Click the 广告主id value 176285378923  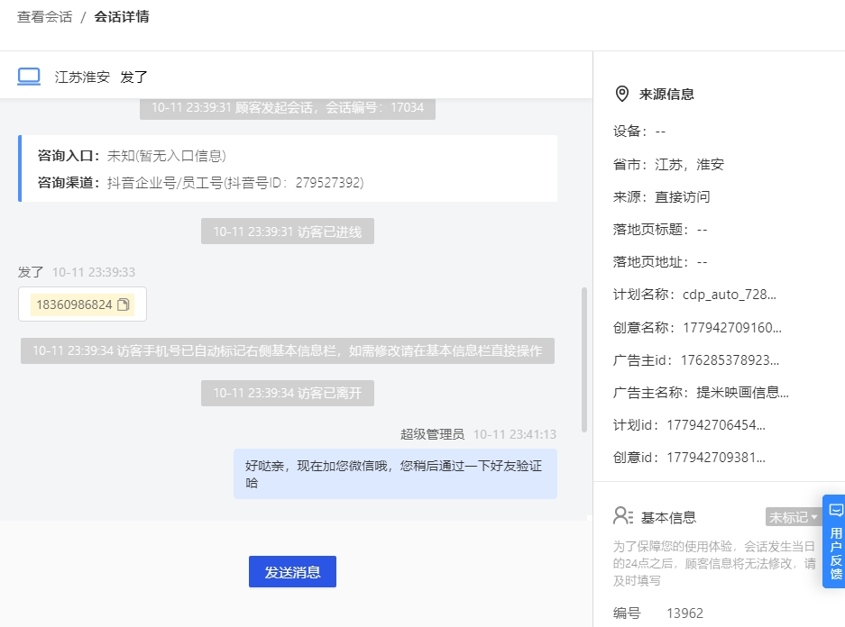730,360
